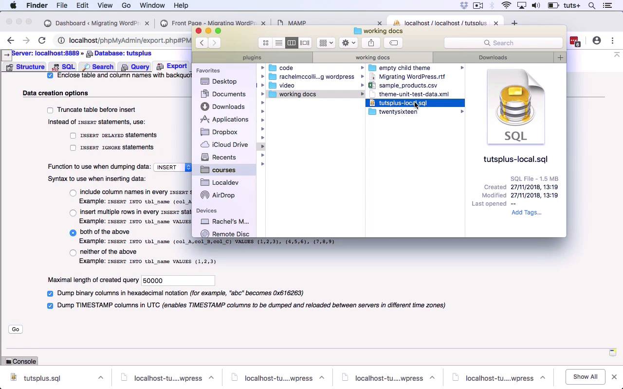Enable INSERT DELAYED statements checkbox

pos(73,136)
